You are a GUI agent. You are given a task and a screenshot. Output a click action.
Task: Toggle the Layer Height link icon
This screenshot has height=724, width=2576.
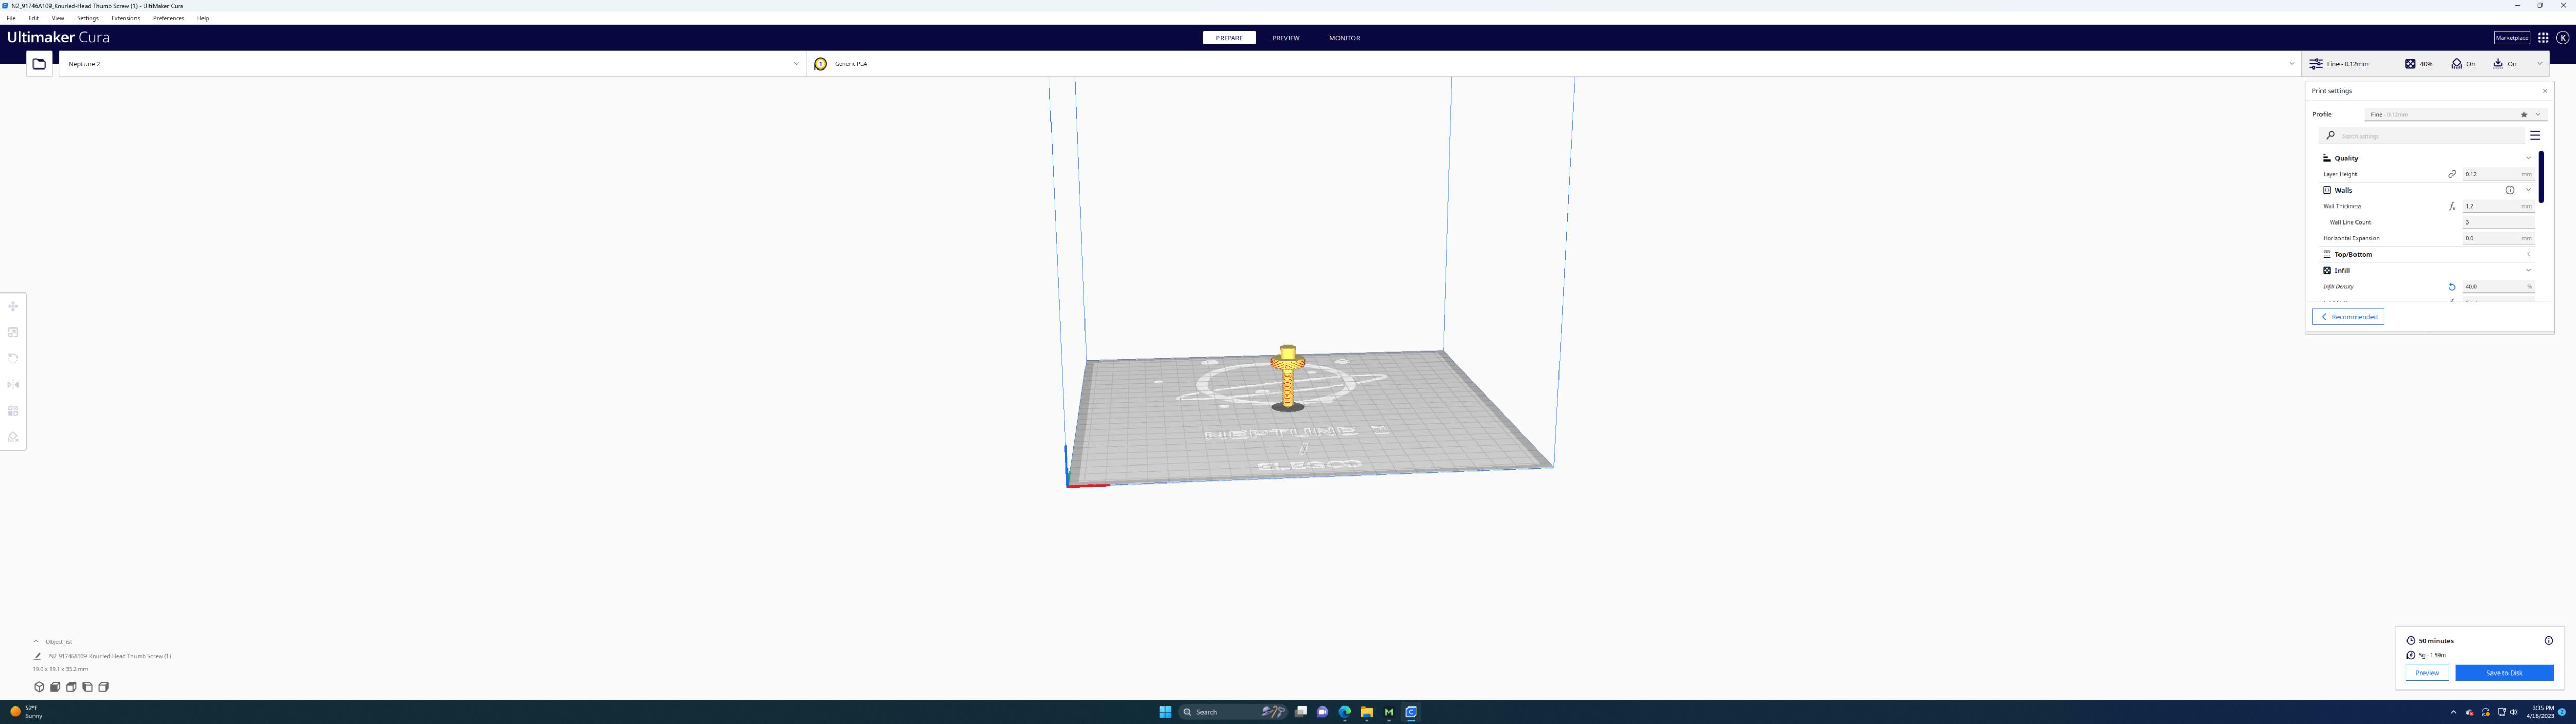click(2451, 174)
